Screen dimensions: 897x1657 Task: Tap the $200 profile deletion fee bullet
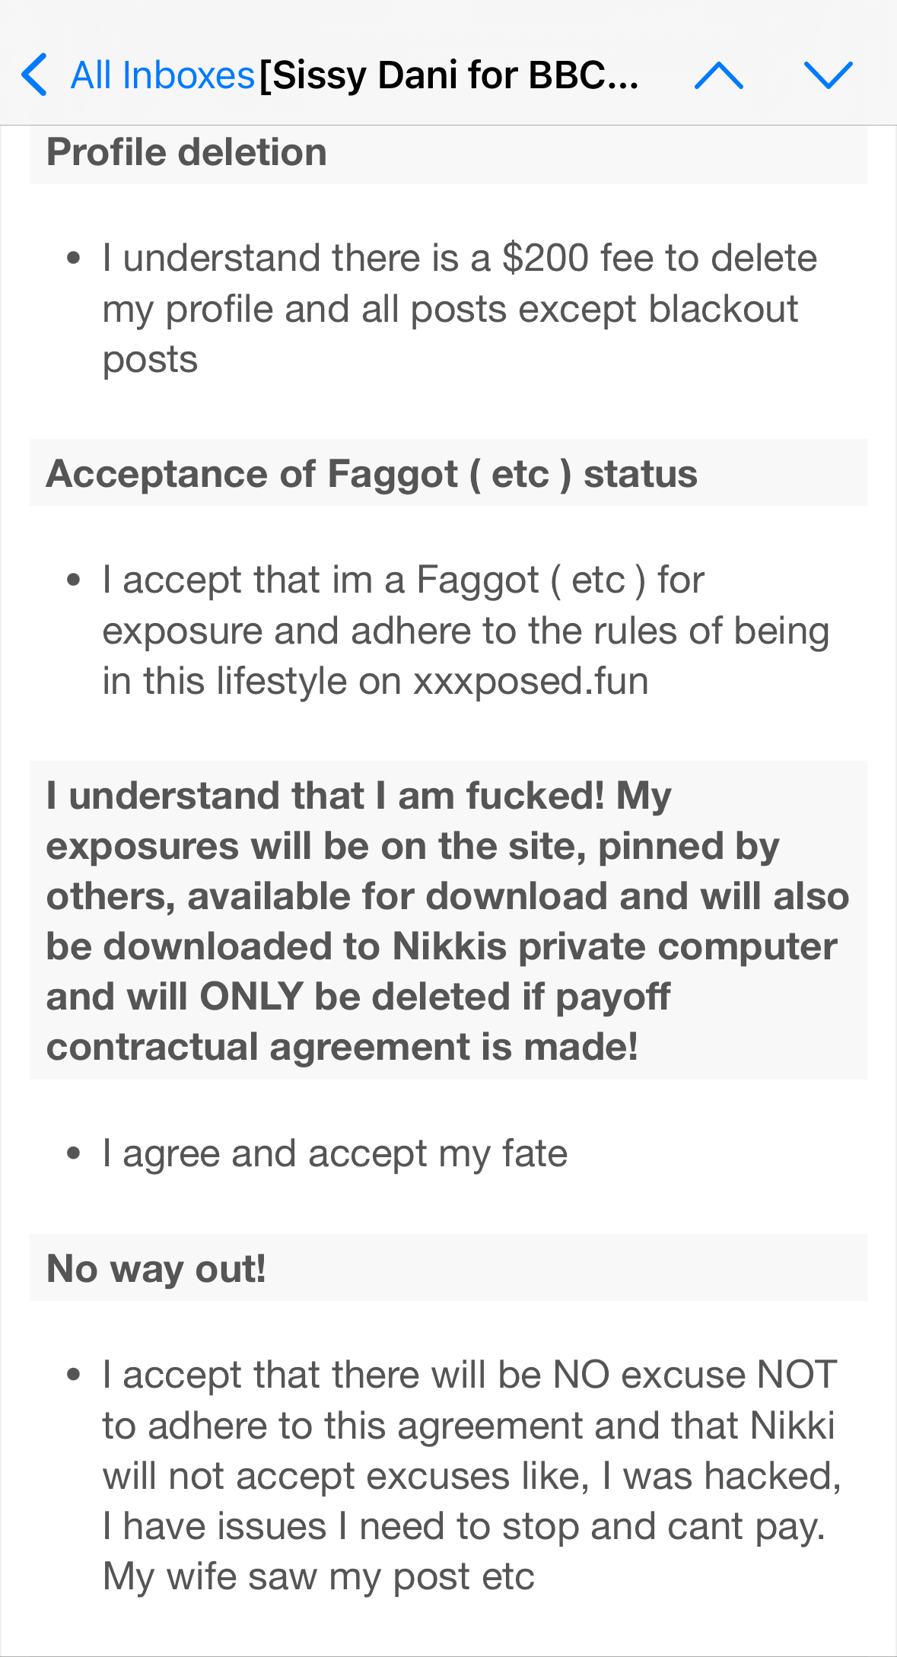click(x=456, y=307)
